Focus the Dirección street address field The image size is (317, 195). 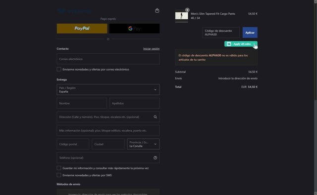(108, 117)
